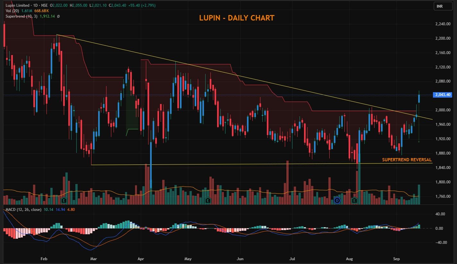The height and width of the screenshot is (264, 457).
Task: Click the Apr label on time axis
Action: tap(141, 258)
